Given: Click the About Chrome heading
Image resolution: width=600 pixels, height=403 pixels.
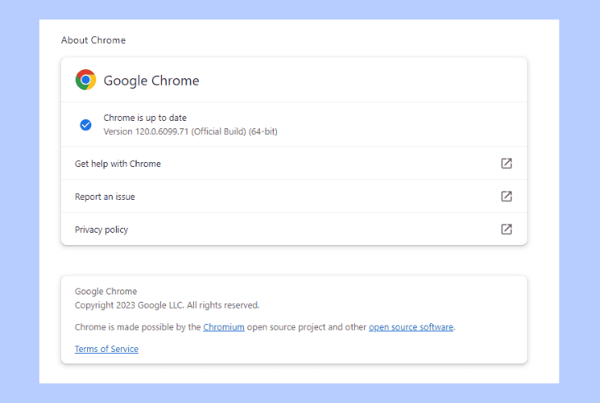Looking at the screenshot, I should (94, 40).
